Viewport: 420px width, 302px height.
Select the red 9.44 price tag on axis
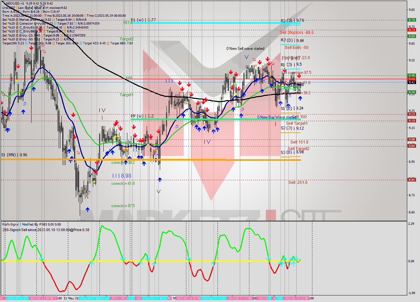pos(412,79)
